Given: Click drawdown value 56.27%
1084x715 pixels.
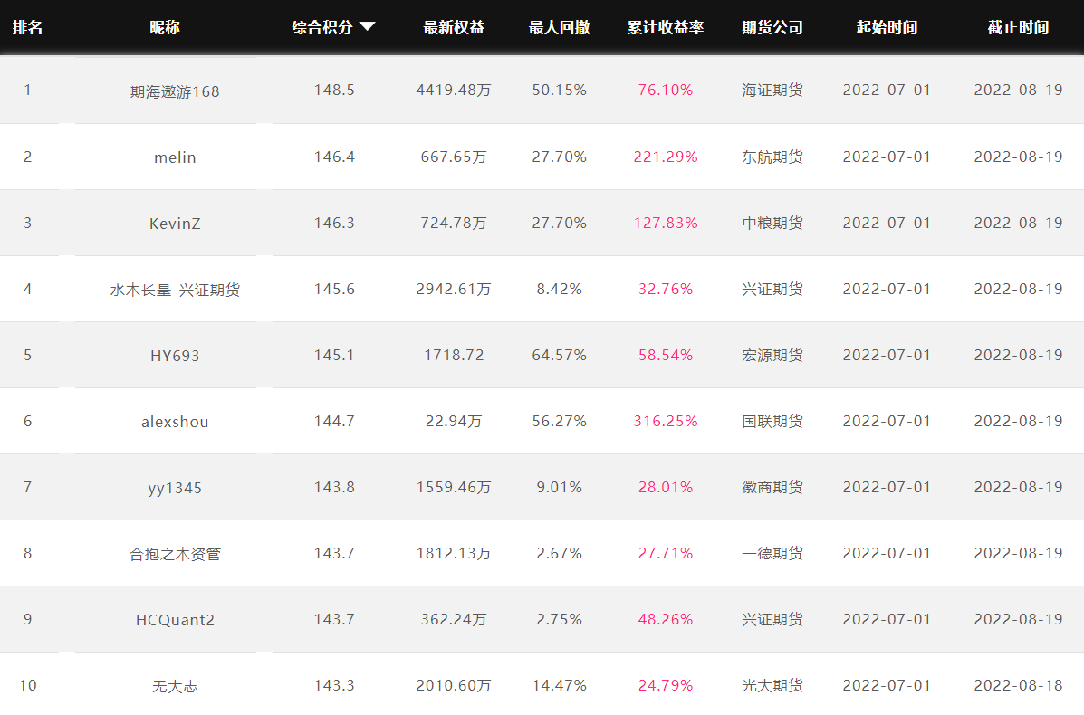Looking at the screenshot, I should pyautogui.click(x=560, y=421).
